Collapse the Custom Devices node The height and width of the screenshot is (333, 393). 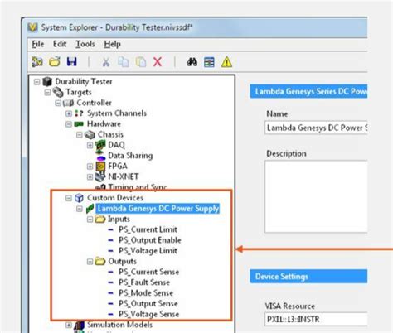(x=69, y=198)
